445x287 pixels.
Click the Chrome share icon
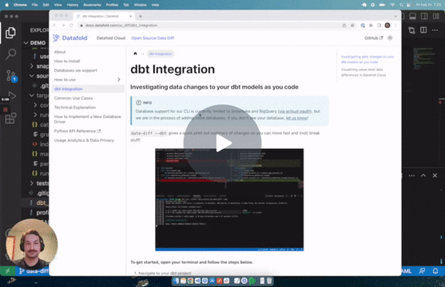click(344, 26)
